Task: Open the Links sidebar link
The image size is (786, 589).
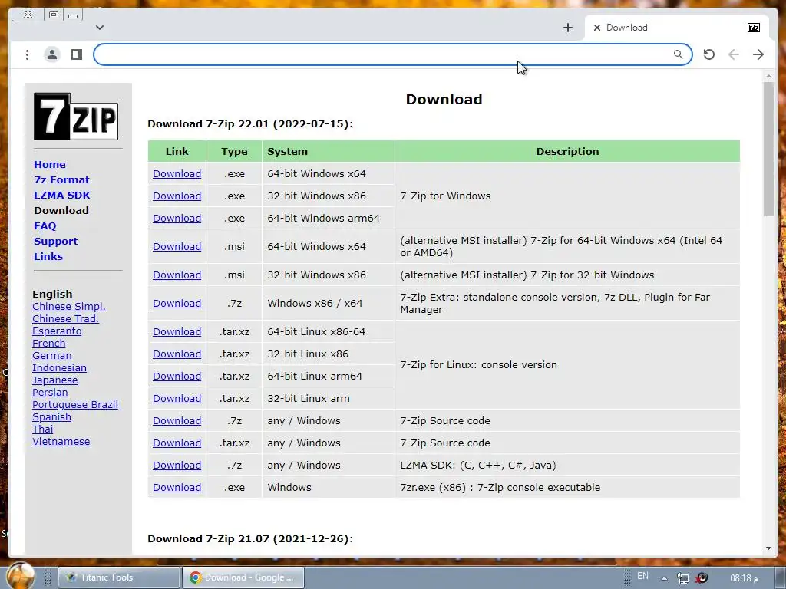Action: pyautogui.click(x=48, y=256)
